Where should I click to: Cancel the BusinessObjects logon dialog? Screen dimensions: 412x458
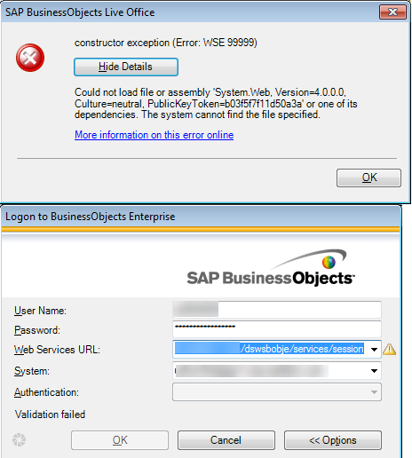pyautogui.click(x=226, y=440)
